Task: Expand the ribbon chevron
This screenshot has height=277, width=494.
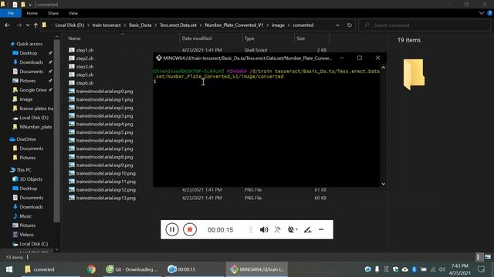Action: pos(482,13)
